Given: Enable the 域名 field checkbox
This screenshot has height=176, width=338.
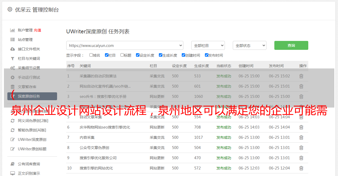Looking at the screenshot, I should [x=91, y=55].
